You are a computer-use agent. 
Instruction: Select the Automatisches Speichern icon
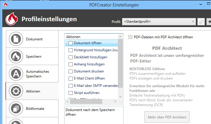pyautogui.click(x=17, y=74)
